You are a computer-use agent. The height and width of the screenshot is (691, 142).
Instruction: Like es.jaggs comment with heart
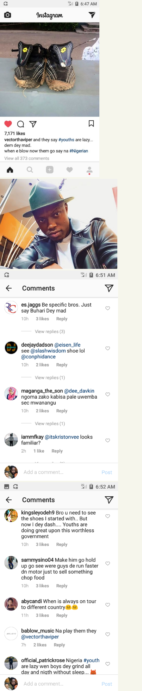[108, 308]
